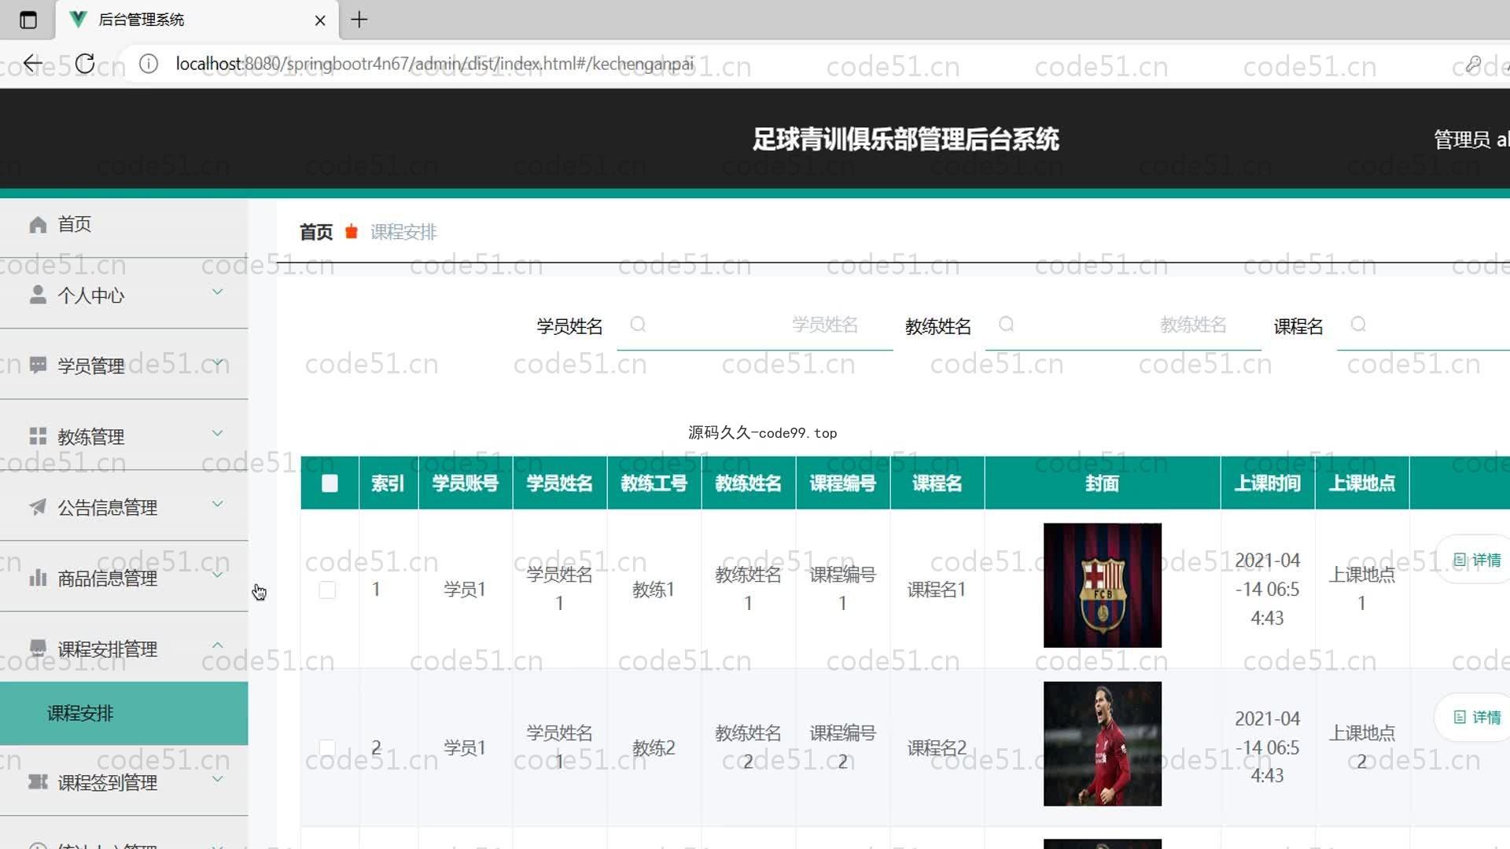The width and height of the screenshot is (1510, 849).
Task: Click the 管理员 user label in header
Action: point(1471,140)
